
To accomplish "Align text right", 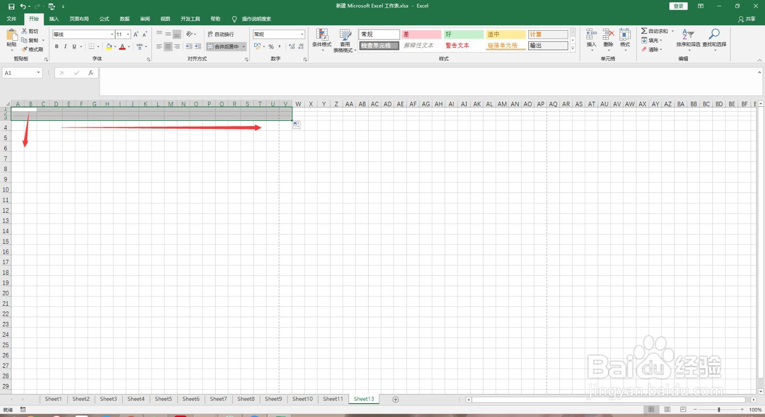I will (177, 46).
